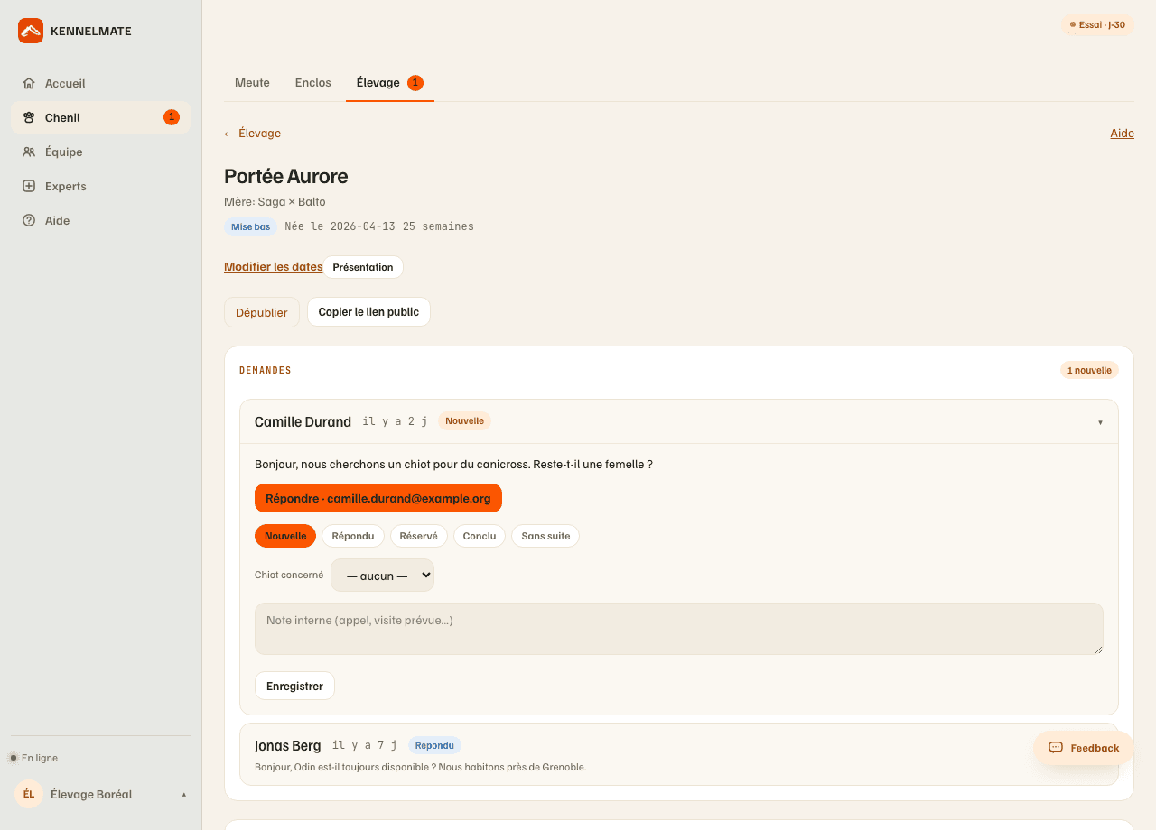
Task: Set request status to Nouvelle
Action: pos(285,536)
